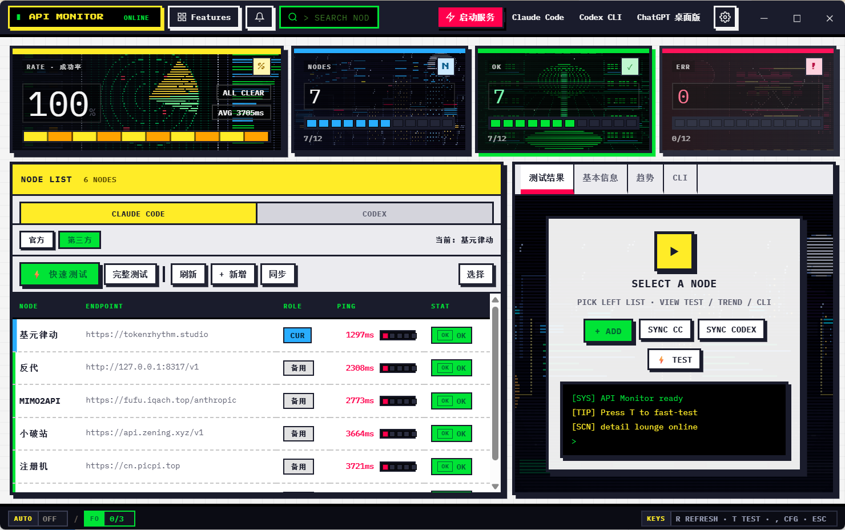Click the Features grid button
Image resolution: width=845 pixels, height=530 pixels.
[204, 17]
